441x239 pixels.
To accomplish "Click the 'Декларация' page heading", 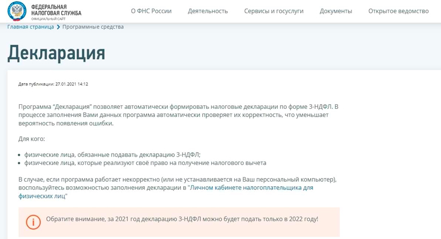I will coord(56,53).
